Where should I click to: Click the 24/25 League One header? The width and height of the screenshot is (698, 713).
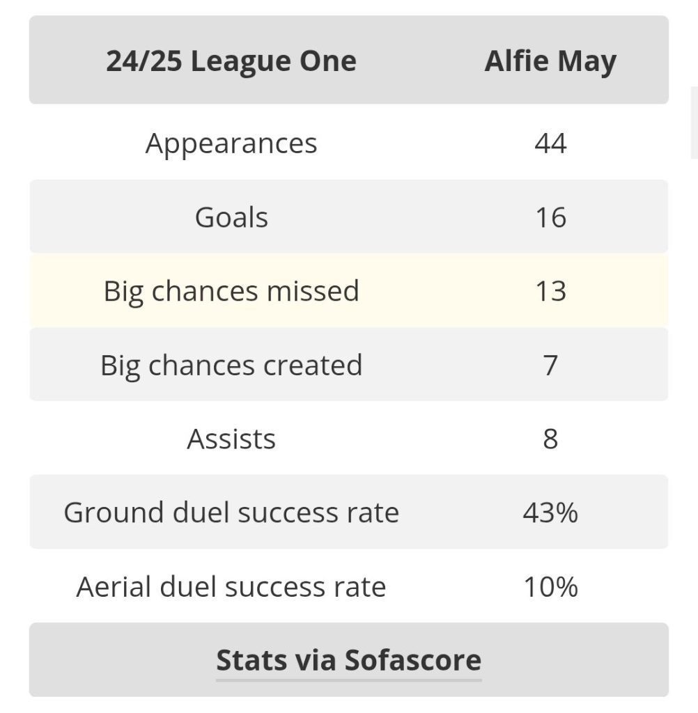click(231, 61)
